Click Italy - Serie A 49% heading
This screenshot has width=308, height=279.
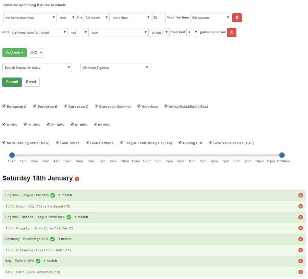tap(20, 261)
